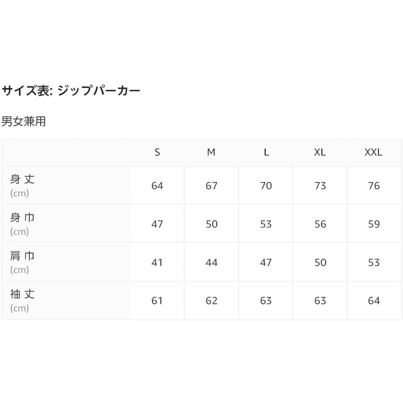Select the 袖丈 (cm) row label
Image resolution: width=403 pixels, height=403 pixels.
coord(22,300)
